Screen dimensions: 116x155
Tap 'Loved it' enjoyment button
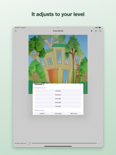tap(42, 113)
